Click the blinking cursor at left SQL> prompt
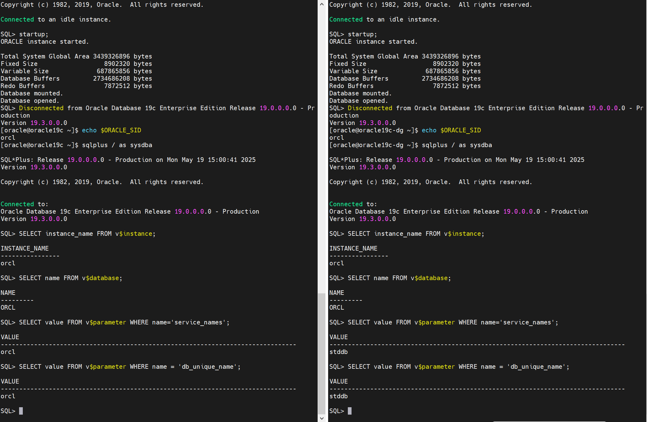Viewport: 647px width, 422px height. coord(21,411)
